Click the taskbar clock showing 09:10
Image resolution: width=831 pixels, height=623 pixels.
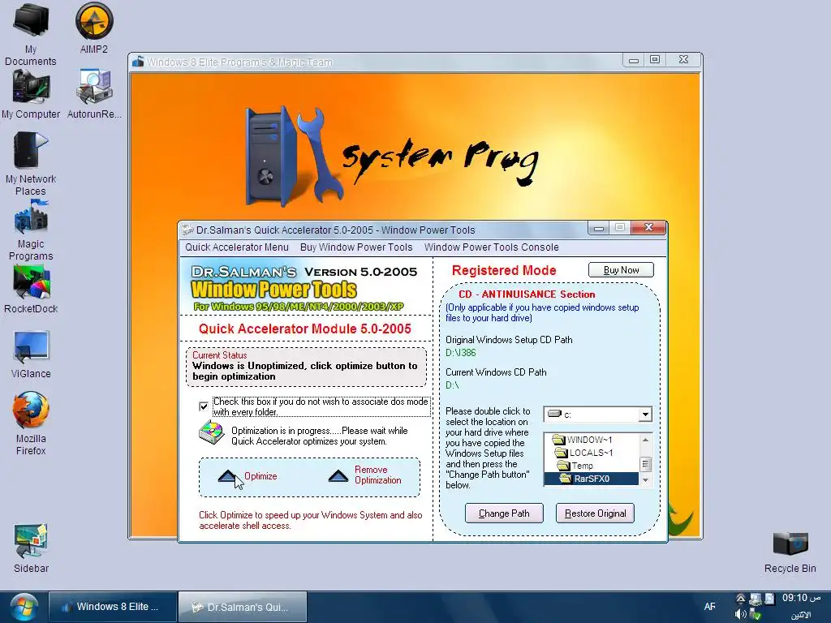coord(802,598)
